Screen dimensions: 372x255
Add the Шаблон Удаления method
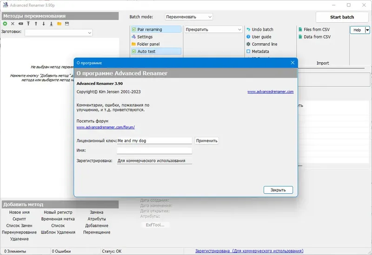[x=58, y=232]
